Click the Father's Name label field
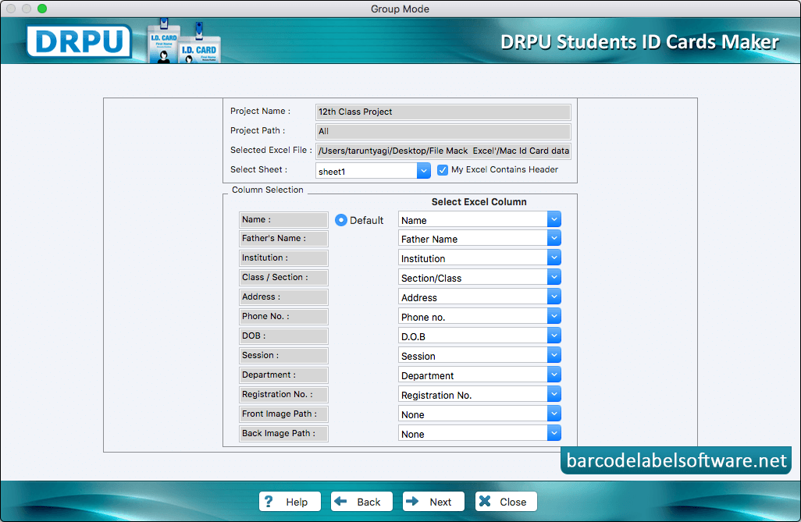Viewport: 801px width, 522px height. coord(283,239)
